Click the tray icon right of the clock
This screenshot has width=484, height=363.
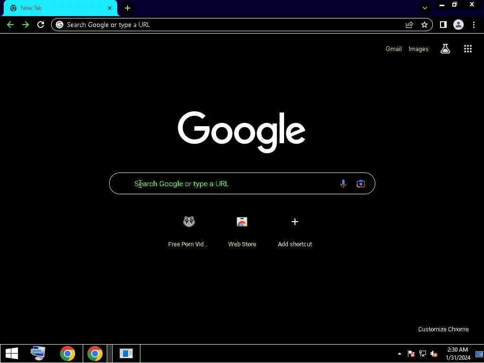point(479,354)
